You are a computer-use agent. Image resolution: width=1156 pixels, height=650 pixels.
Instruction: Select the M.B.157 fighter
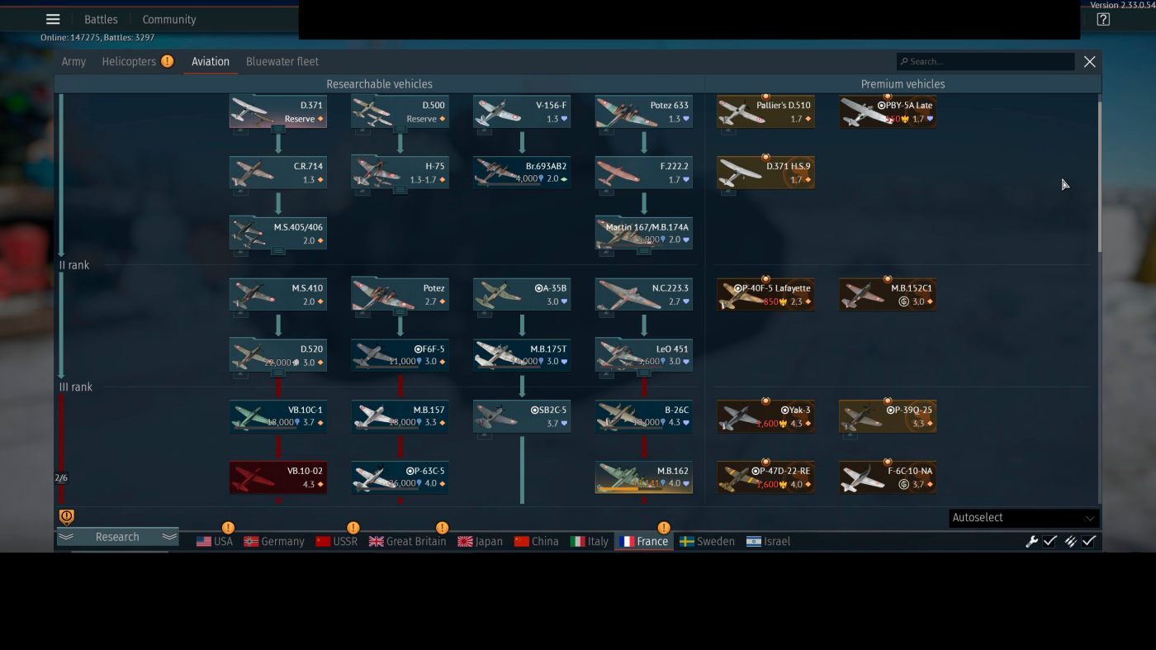400,416
